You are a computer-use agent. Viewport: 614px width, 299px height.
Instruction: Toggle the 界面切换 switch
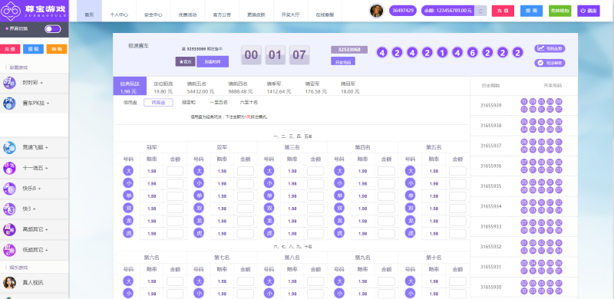pyautogui.click(x=53, y=29)
